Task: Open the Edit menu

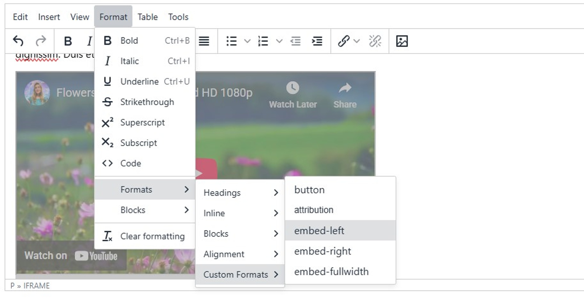Action: (20, 17)
